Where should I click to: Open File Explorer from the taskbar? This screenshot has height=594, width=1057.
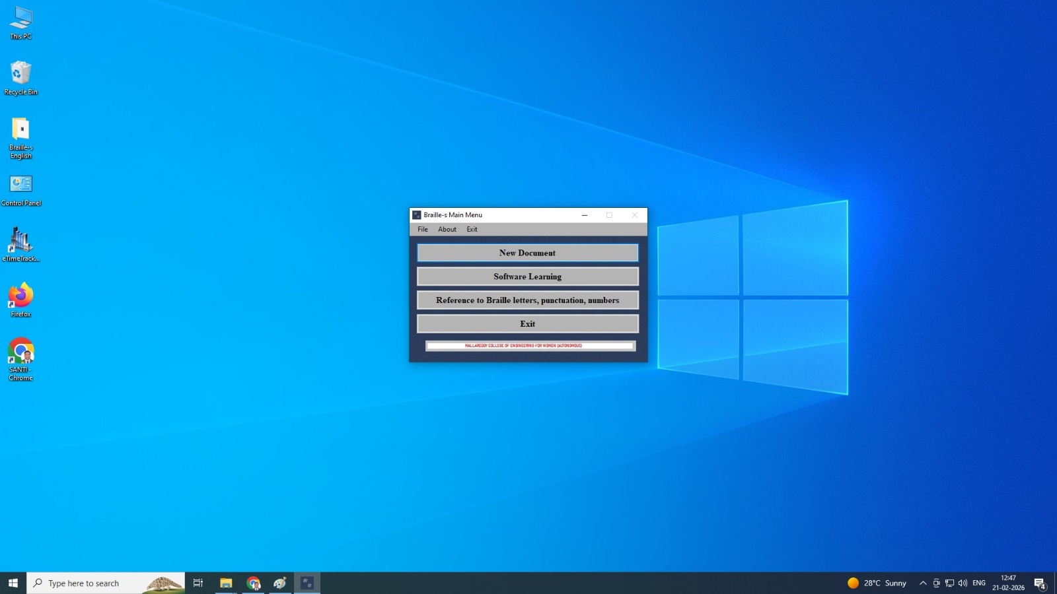pos(226,583)
